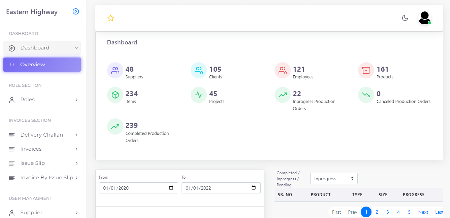Click the Delivery Challan lines icon
Image resolution: width=450 pixels, height=218 pixels.
pyautogui.click(x=12, y=135)
